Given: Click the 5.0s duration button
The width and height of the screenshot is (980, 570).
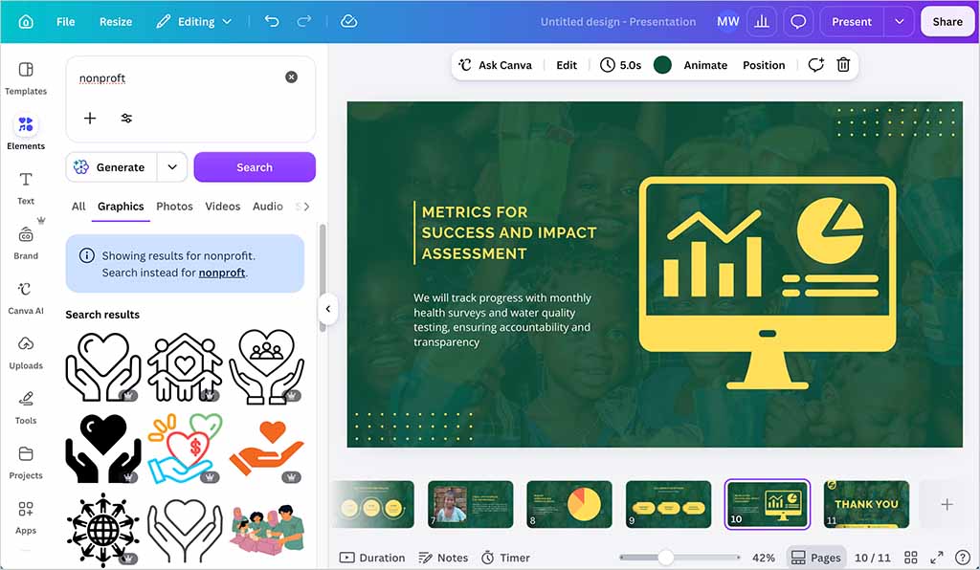Looking at the screenshot, I should pos(620,65).
